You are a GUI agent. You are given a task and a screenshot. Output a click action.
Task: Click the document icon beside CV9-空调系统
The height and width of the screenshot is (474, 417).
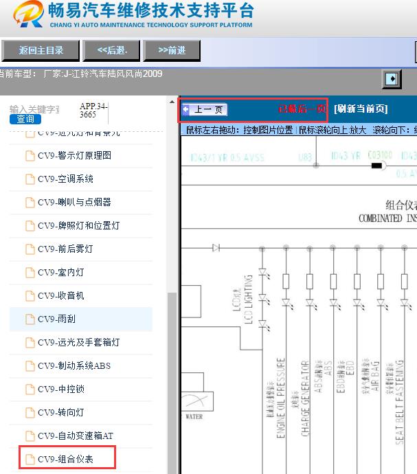tap(30, 179)
